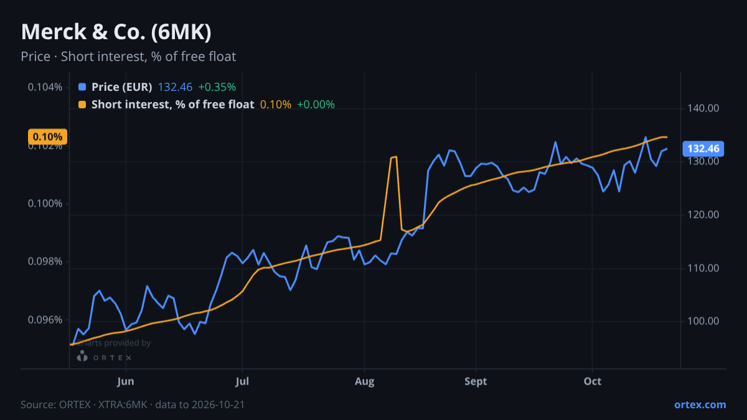Click the 0.096% left axis label
Viewport: 747px width, 420px height.
coord(45,320)
